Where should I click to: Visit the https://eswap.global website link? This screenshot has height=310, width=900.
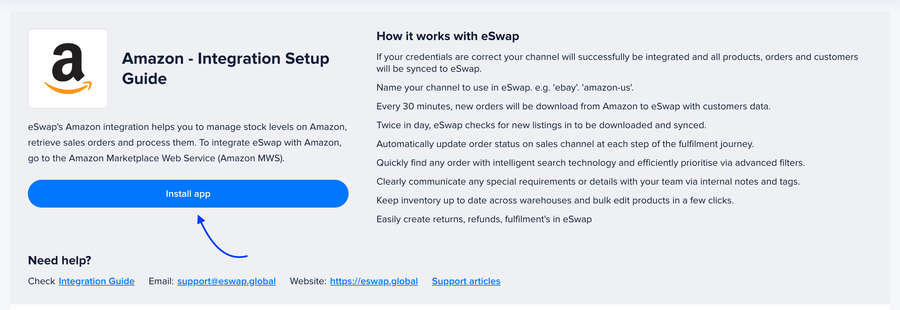click(373, 281)
